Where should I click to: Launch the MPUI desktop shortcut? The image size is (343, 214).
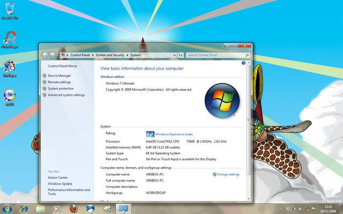[x=10, y=97]
